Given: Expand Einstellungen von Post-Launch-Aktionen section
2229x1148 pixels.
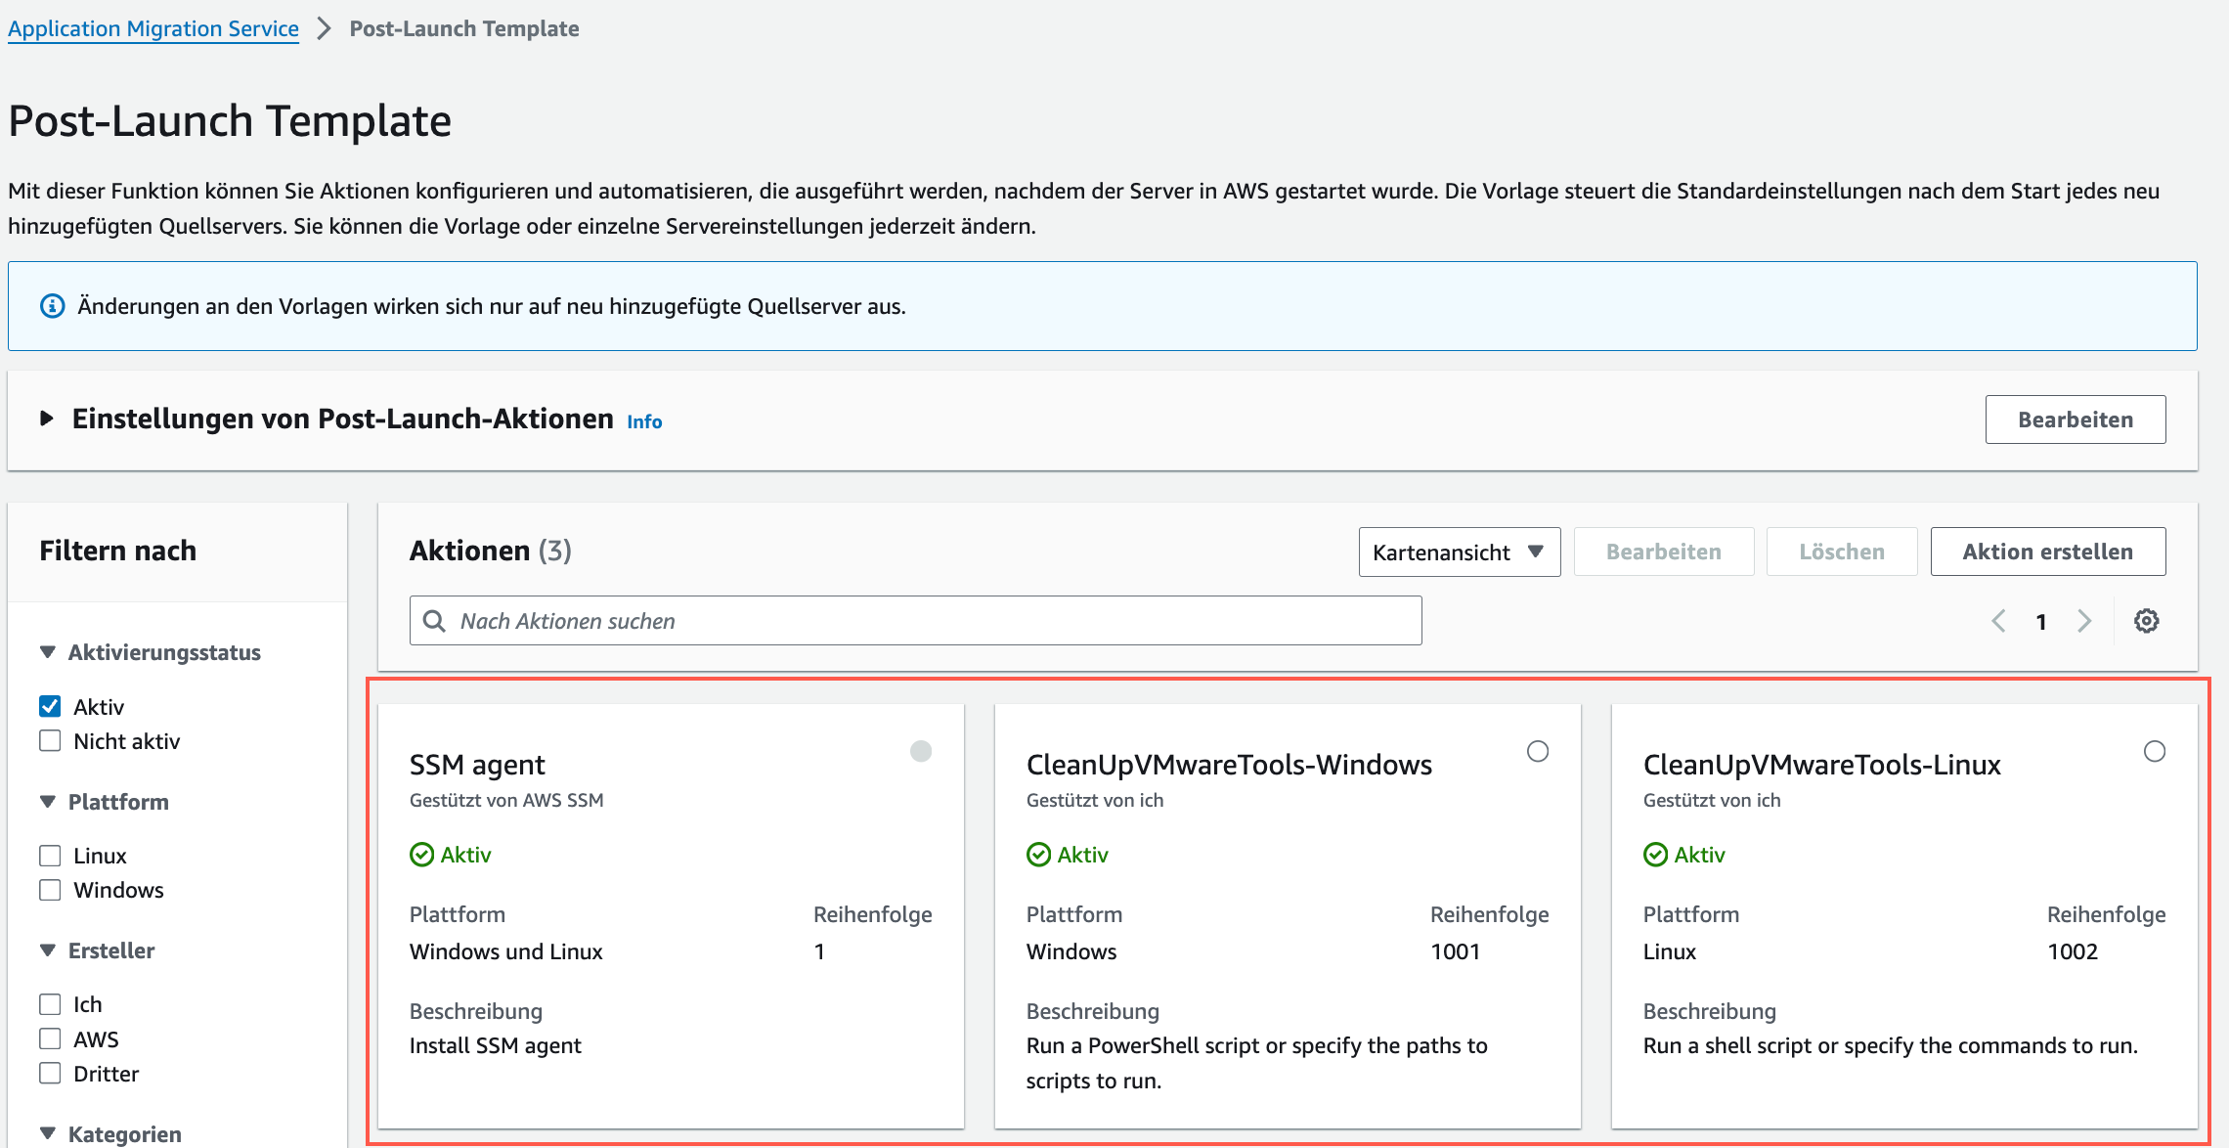Looking at the screenshot, I should click(x=46, y=419).
